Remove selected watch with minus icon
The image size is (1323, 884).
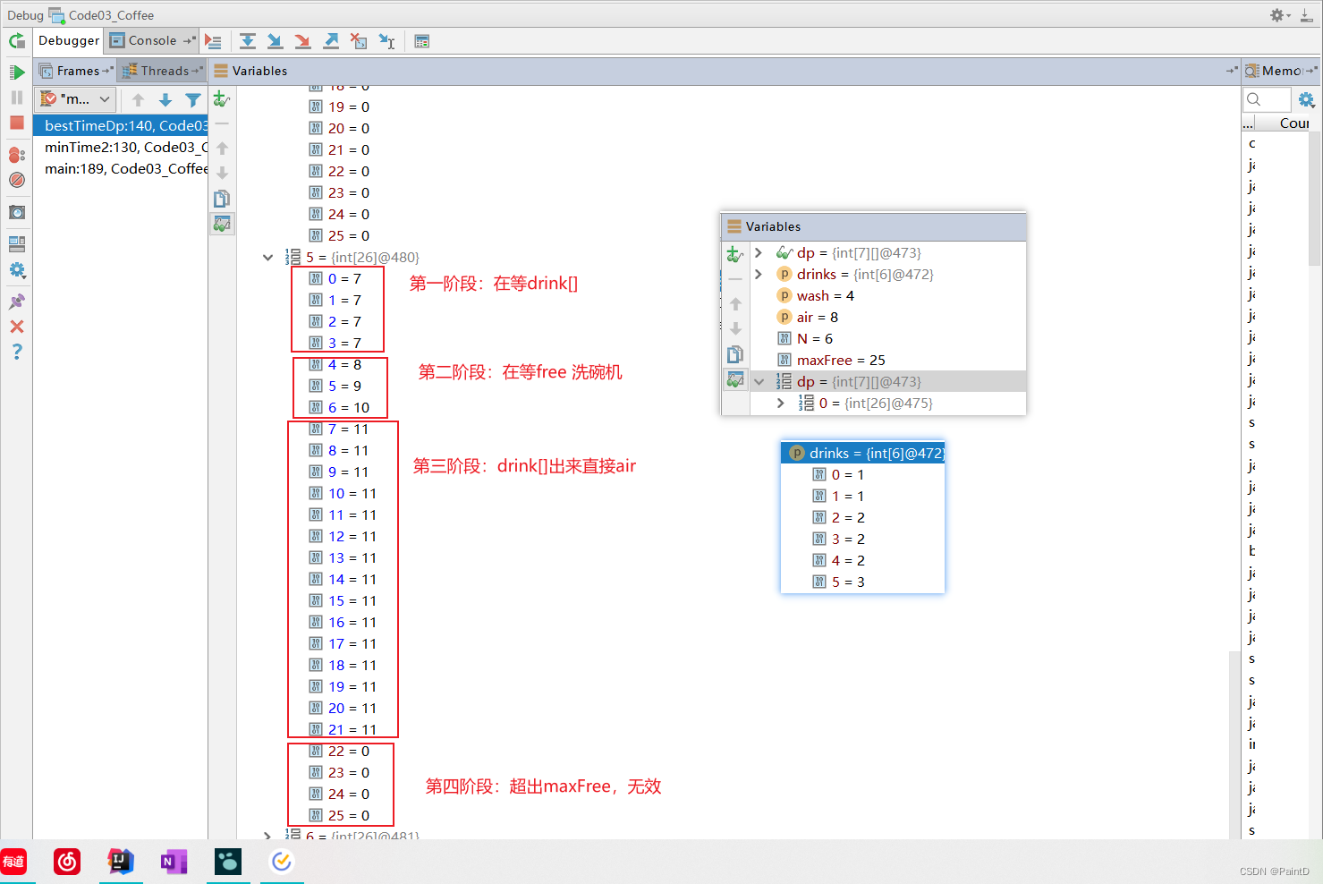(x=222, y=123)
